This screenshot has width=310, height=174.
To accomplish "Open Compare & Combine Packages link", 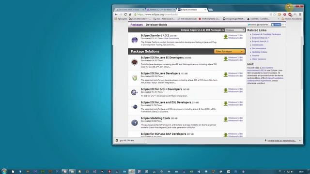I will point(266,34).
